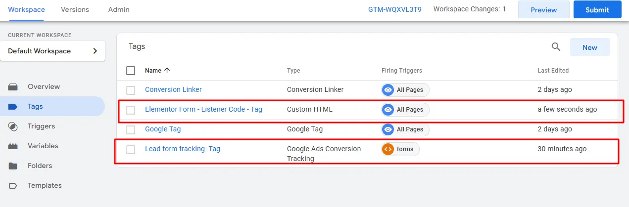Image resolution: width=629 pixels, height=207 pixels.
Task: Click the Templates outline icon in sidebar
Action: coord(13,186)
